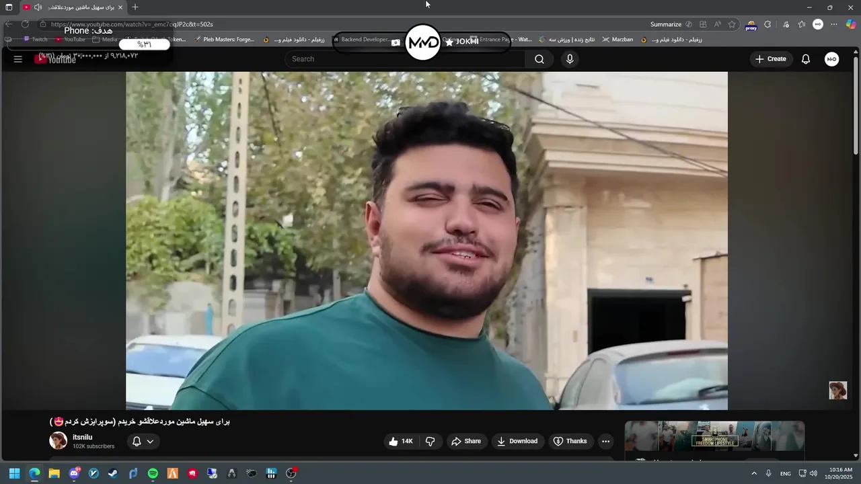Click the Create button in the YouTube header
The width and height of the screenshot is (861, 484).
[770, 59]
